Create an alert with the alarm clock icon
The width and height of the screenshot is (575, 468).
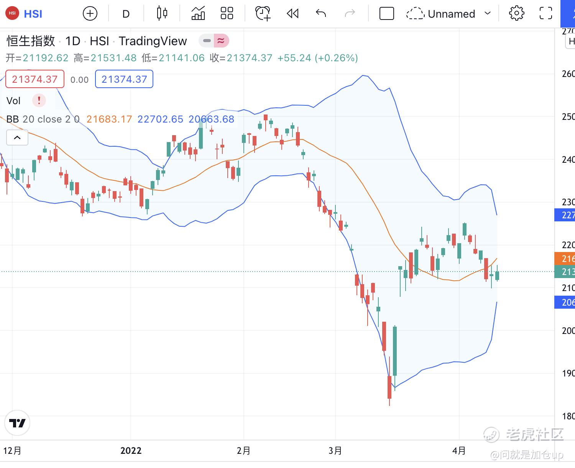pos(263,14)
